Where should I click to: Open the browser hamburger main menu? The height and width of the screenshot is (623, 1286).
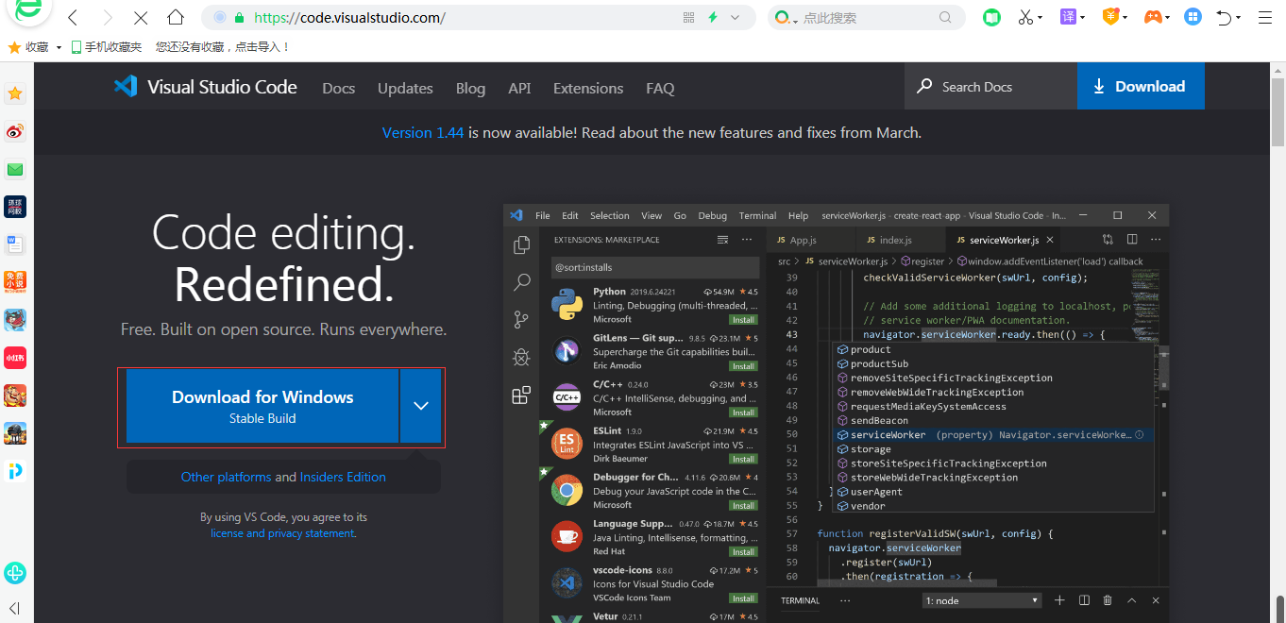[x=1265, y=17]
